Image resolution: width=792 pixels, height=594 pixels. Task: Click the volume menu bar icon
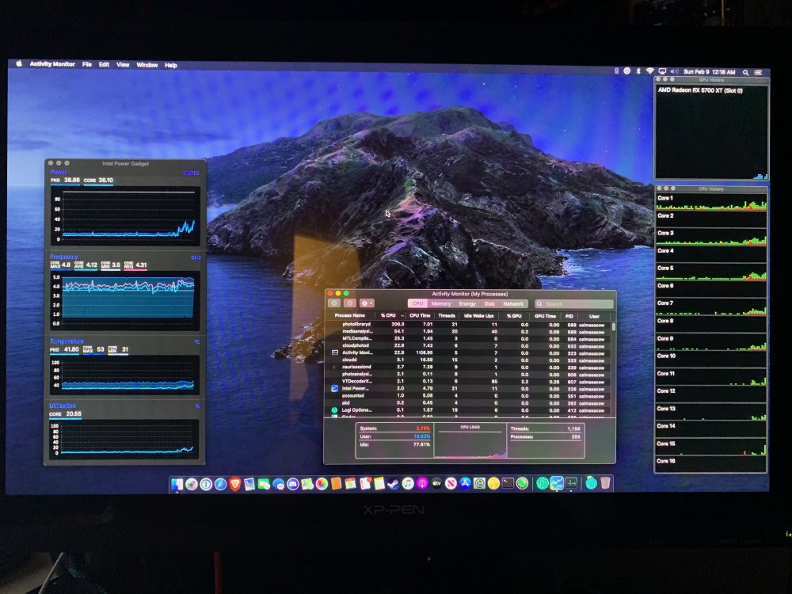674,72
